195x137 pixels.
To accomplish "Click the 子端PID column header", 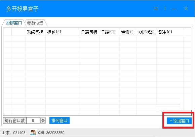I will click(x=109, y=32).
